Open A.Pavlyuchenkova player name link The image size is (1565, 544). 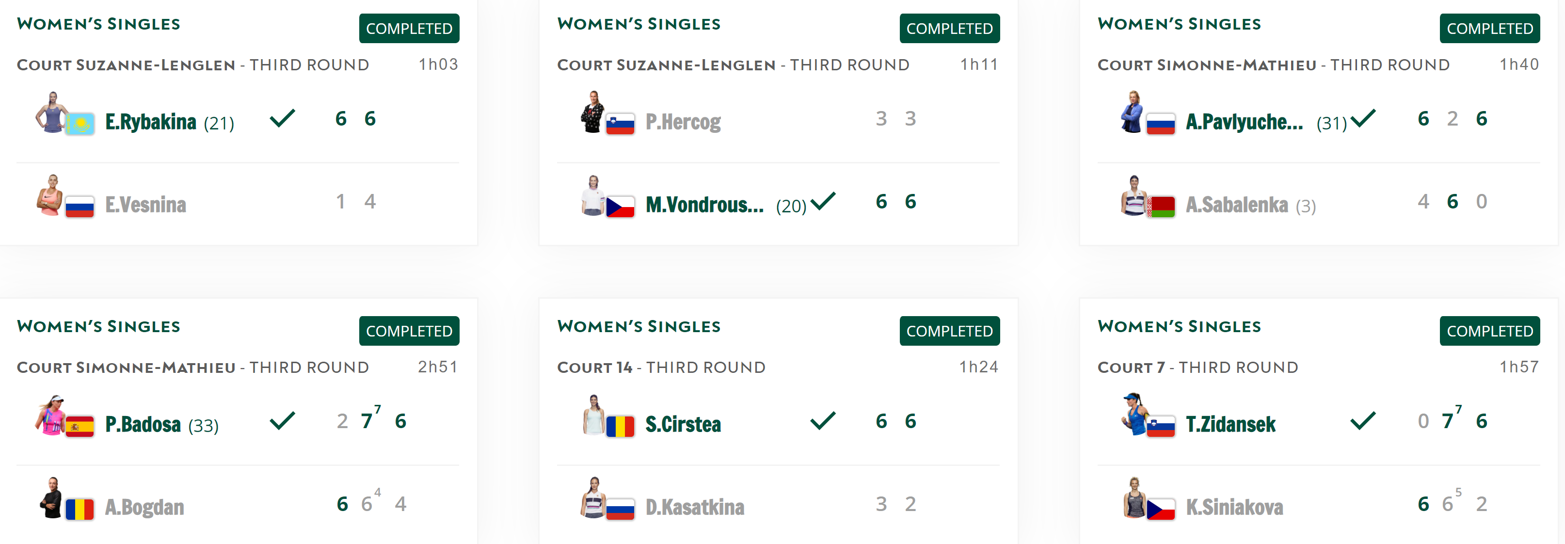pyautogui.click(x=1244, y=122)
